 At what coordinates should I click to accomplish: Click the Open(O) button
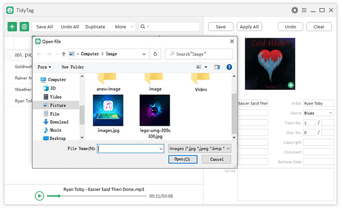[x=183, y=159]
